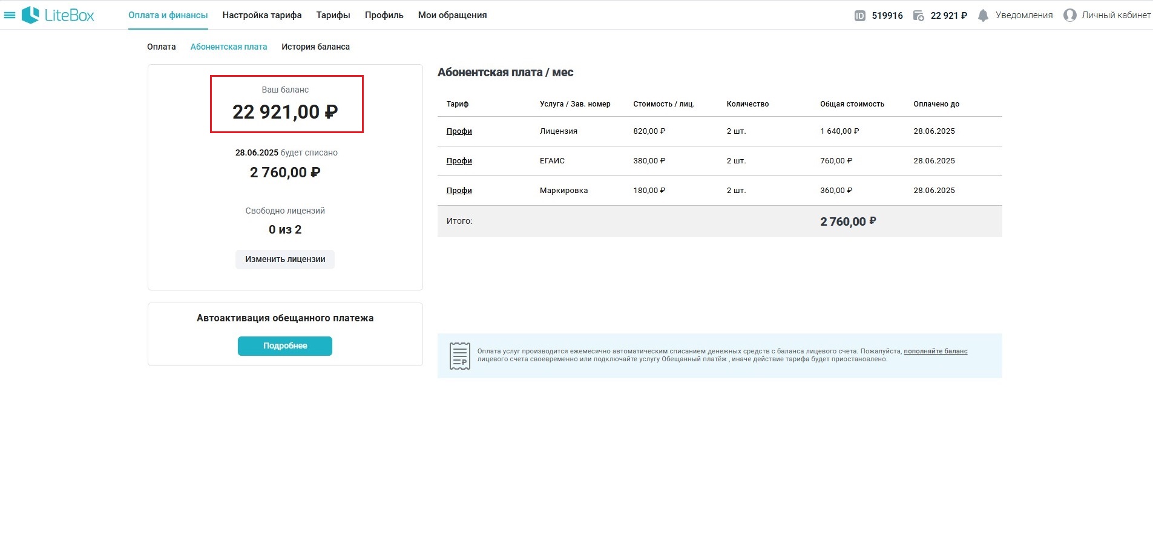Go to the Тарифы section
The width and height of the screenshot is (1153, 544).
pyautogui.click(x=333, y=15)
